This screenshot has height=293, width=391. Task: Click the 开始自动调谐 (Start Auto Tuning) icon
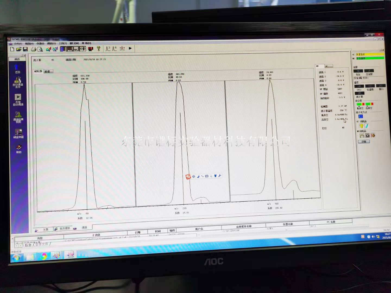[18, 99]
